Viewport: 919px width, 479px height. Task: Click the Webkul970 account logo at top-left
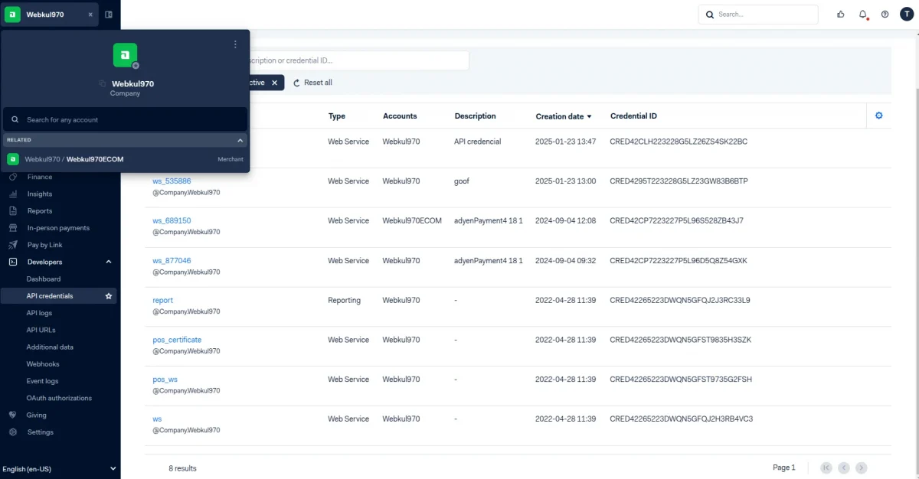pyautogui.click(x=13, y=15)
